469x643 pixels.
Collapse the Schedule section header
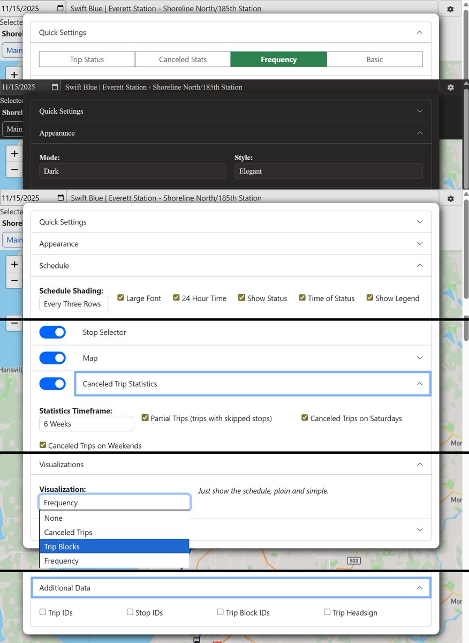point(231,266)
